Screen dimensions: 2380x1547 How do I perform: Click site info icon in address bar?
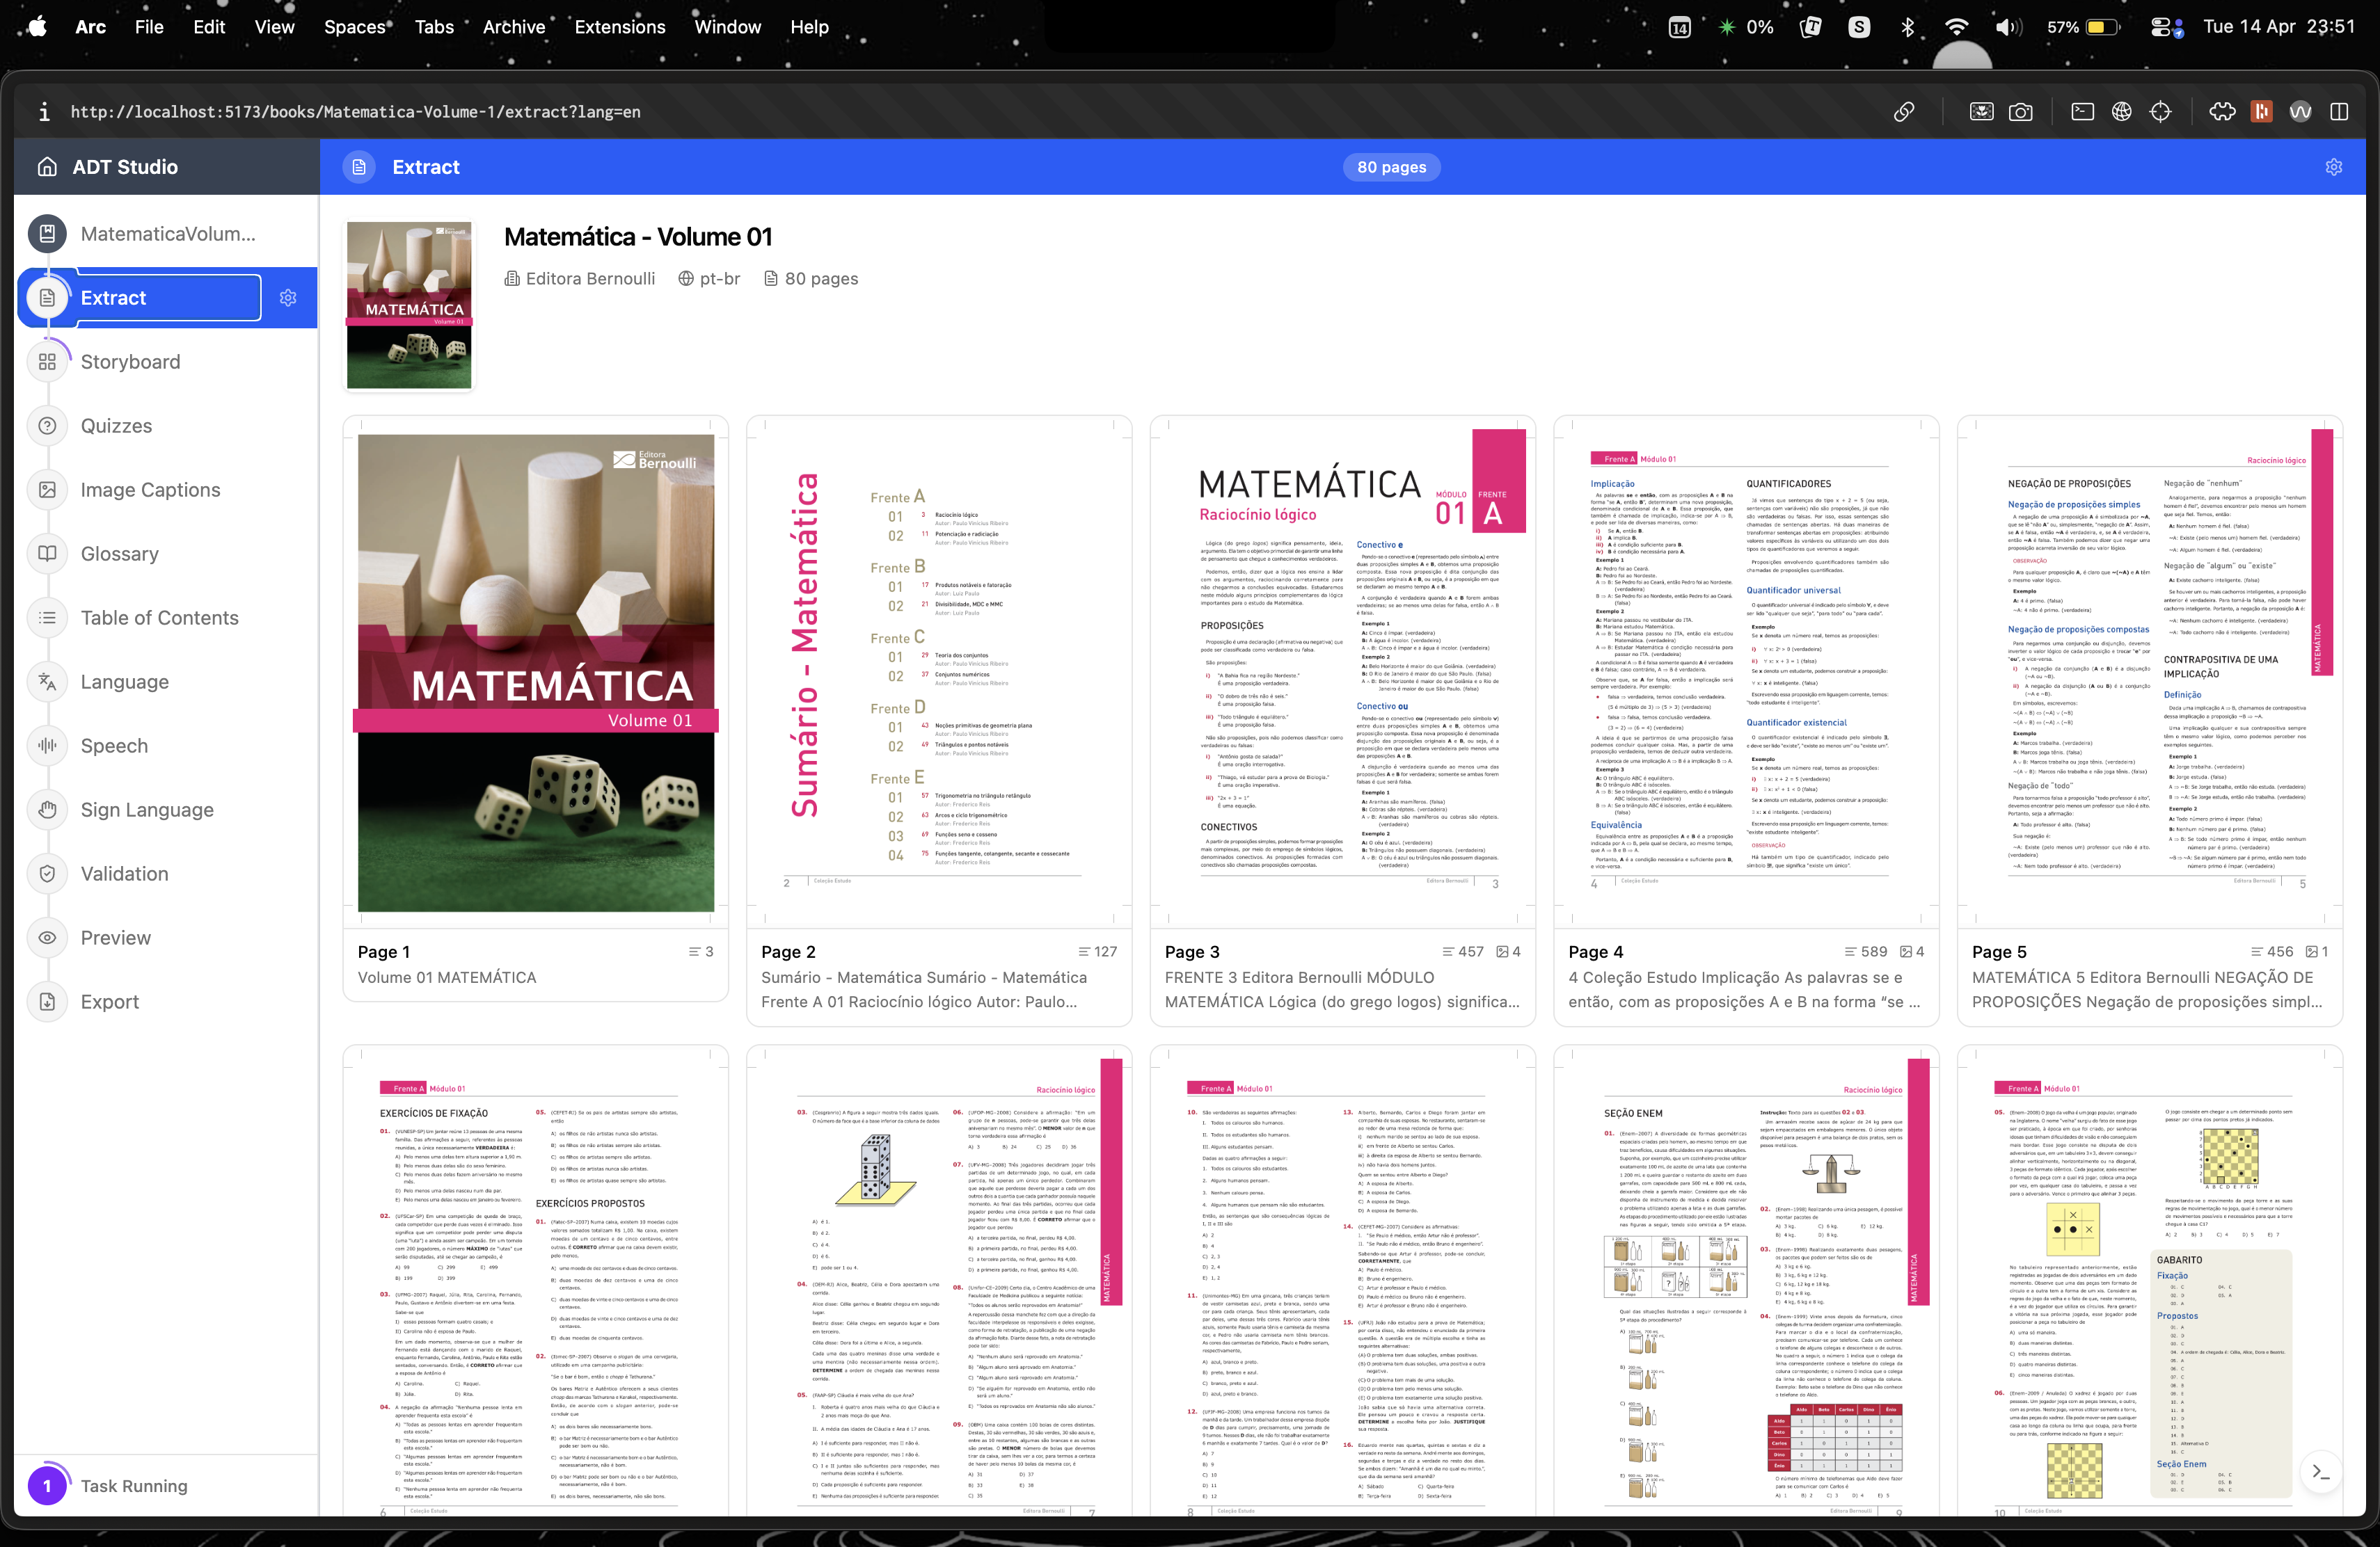tap(43, 112)
